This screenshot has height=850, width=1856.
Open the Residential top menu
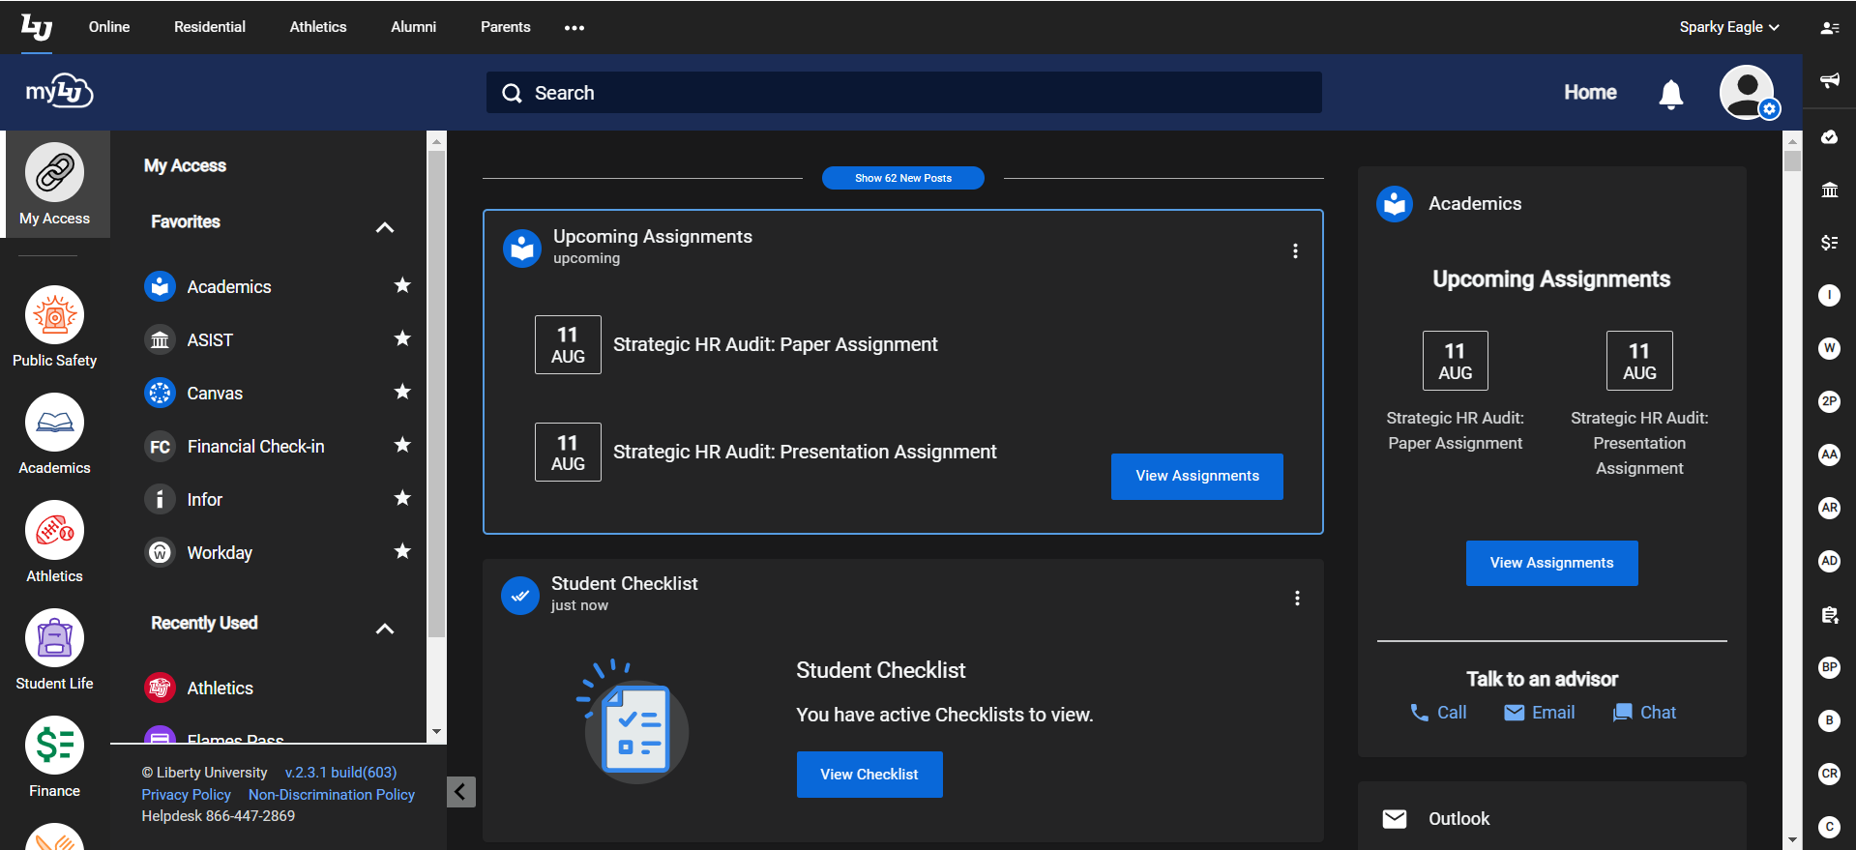[x=210, y=27]
